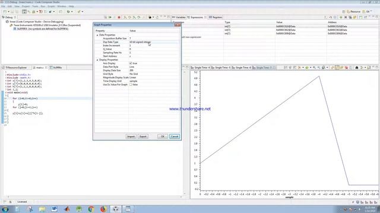This screenshot has height=213, width=380.
Task: Click OK in Graph Properties dialog
Action: [x=162, y=137]
